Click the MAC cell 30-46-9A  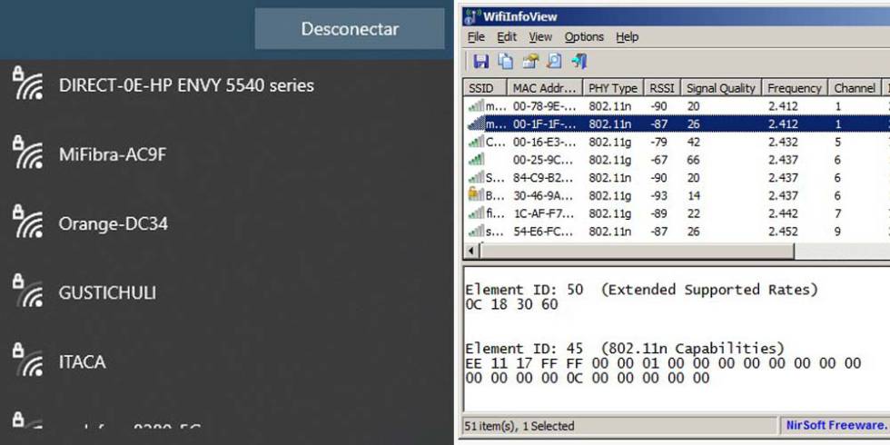(544, 195)
